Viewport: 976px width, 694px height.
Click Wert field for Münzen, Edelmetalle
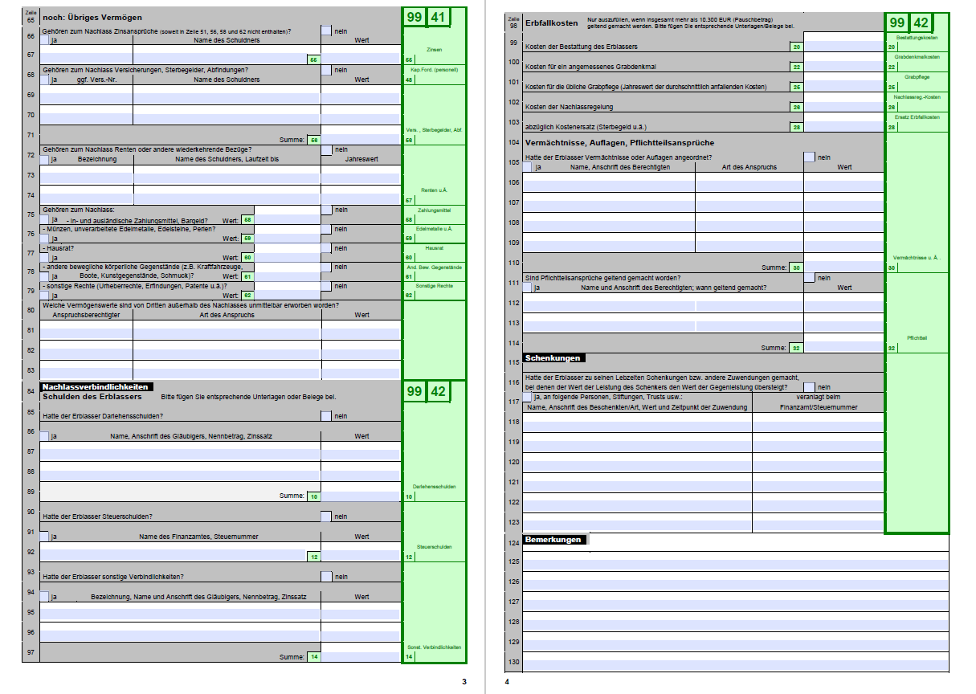pyautogui.click(x=287, y=239)
